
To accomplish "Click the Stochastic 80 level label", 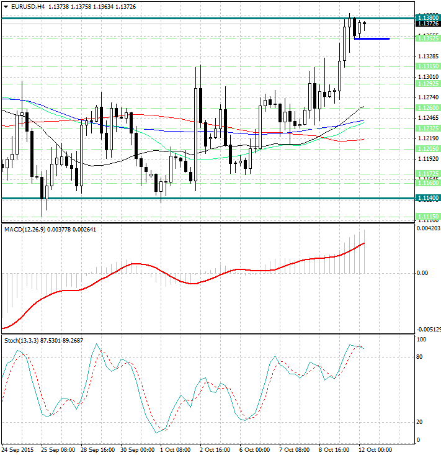I will pyautogui.click(x=419, y=357).
